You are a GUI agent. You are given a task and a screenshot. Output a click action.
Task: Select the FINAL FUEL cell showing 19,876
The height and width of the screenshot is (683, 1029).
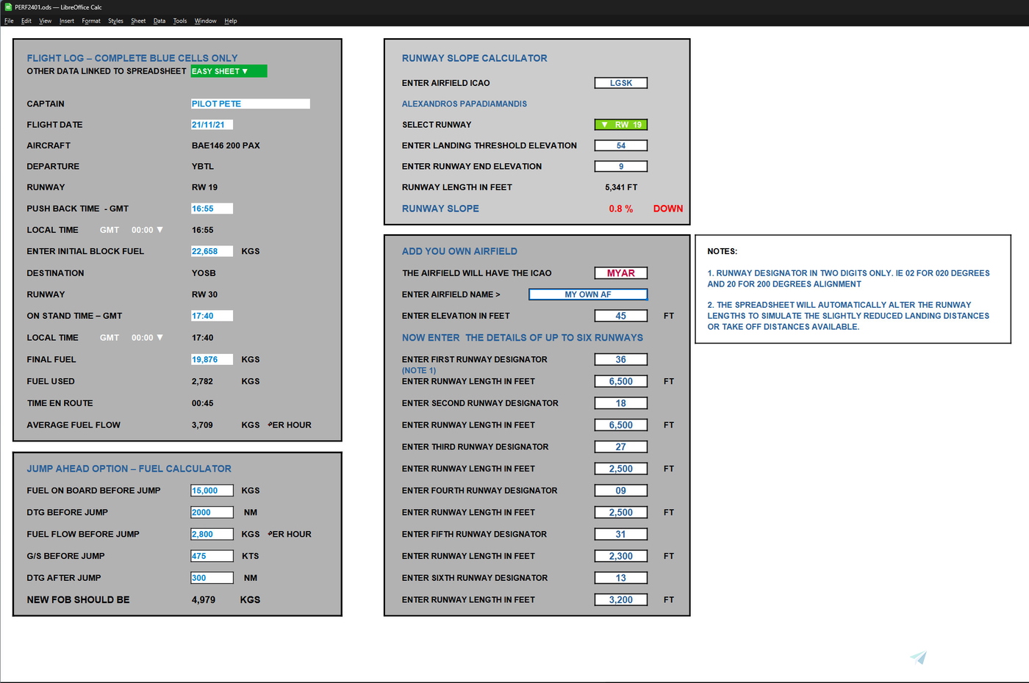point(212,359)
